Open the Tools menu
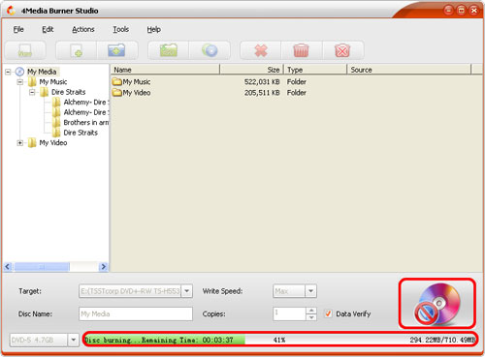485x357 pixels. pyautogui.click(x=121, y=29)
